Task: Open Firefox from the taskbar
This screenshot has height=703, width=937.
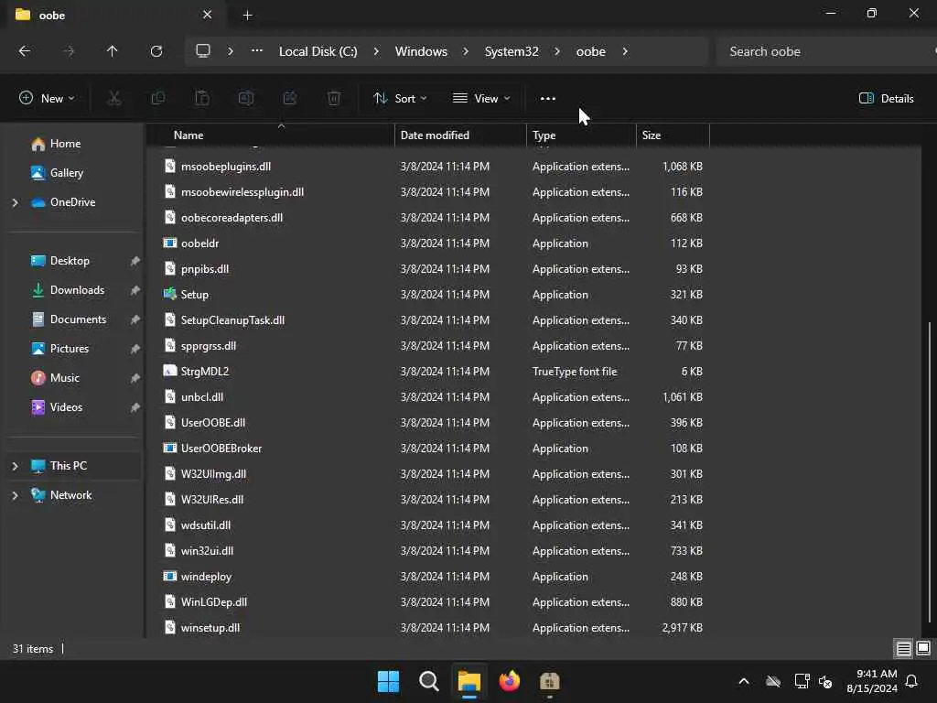Action: (509, 681)
